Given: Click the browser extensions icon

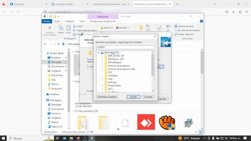Looking at the screenshot, I should click(x=240, y=12).
